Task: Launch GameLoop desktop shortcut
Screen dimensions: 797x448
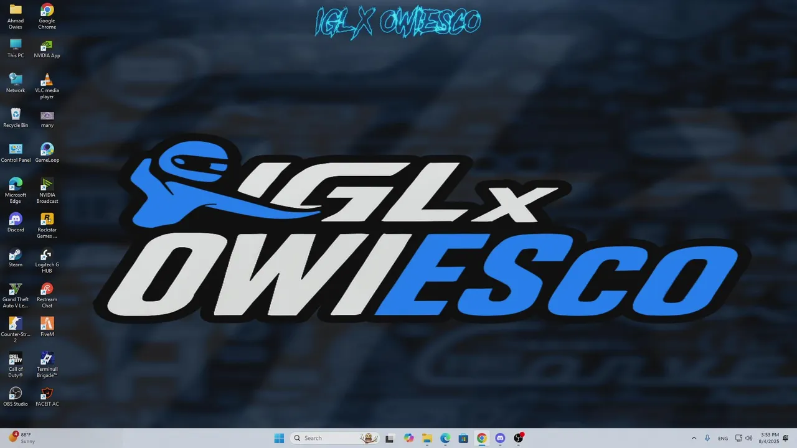Action: (x=47, y=153)
